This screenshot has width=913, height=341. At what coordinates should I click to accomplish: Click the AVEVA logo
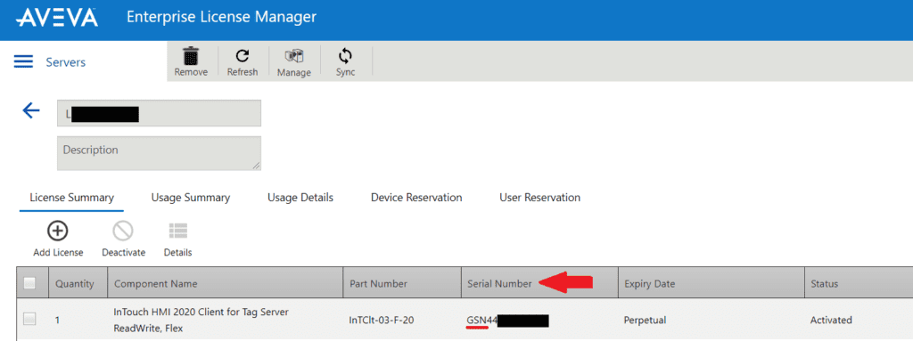[x=56, y=18]
